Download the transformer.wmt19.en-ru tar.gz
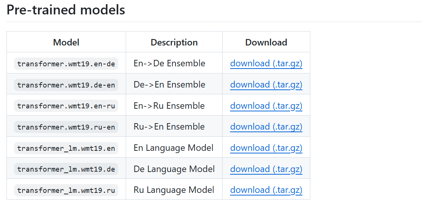Viewport: 422px width, 208px height. [x=266, y=106]
